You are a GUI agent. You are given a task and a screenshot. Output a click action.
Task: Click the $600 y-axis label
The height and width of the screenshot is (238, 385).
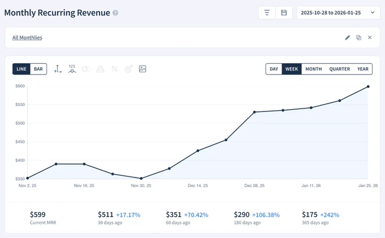(20, 86)
